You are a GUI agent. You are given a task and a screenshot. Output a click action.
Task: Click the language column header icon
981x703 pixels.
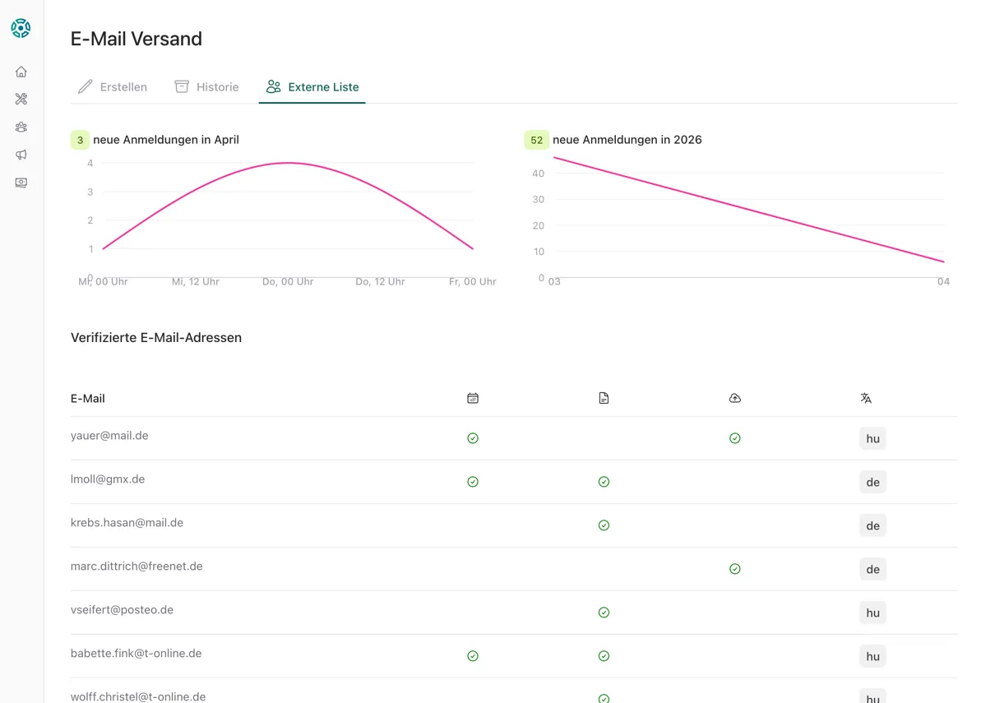(x=866, y=398)
